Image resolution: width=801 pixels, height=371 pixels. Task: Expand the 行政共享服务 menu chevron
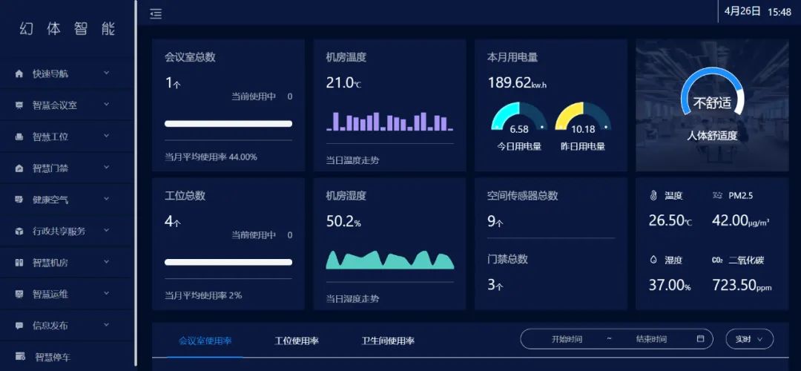pyautogui.click(x=106, y=230)
